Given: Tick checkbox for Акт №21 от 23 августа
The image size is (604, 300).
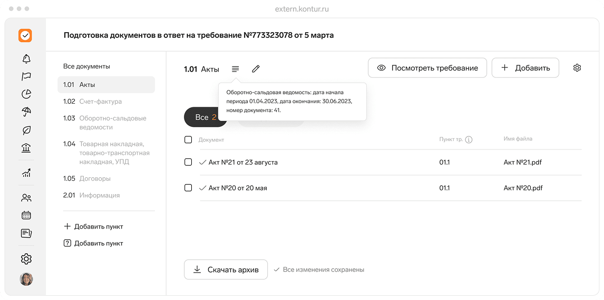Looking at the screenshot, I should coord(188,162).
